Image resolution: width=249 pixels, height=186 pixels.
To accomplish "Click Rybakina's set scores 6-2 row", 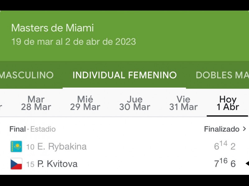I will pyautogui.click(x=224, y=146).
